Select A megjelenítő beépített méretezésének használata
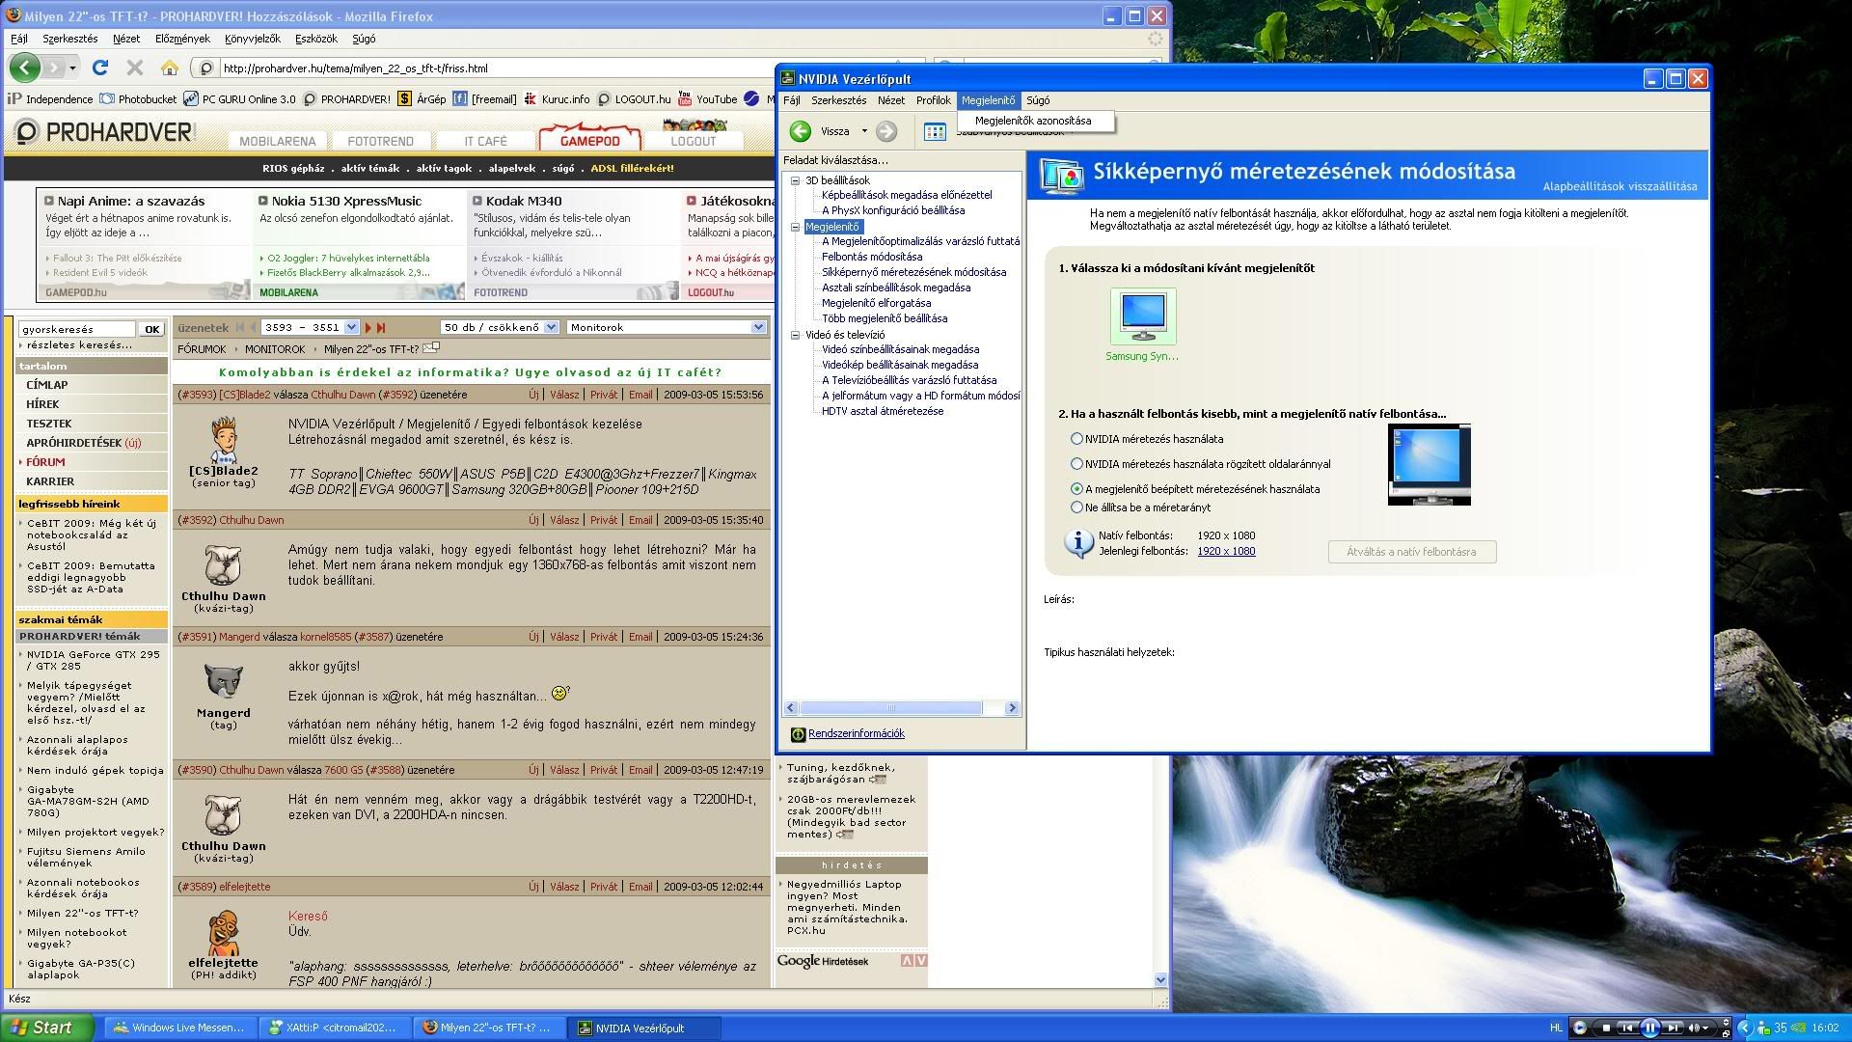1852x1042 pixels. (x=1076, y=489)
